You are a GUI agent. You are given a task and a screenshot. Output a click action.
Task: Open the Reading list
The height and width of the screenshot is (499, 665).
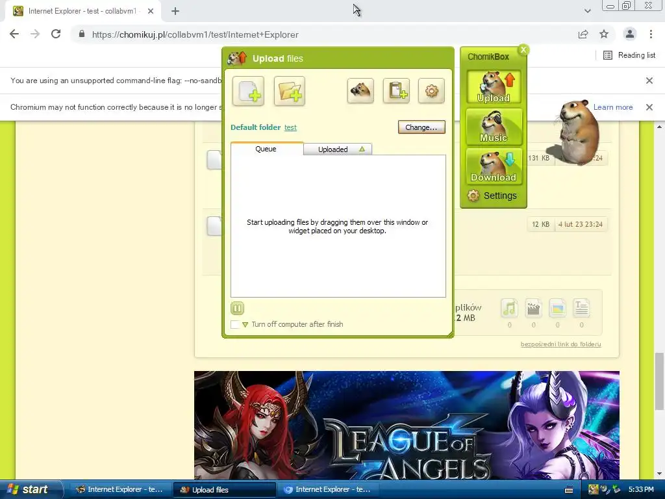point(629,55)
